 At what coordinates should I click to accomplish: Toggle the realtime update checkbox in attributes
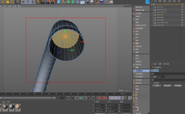pyautogui.click(x=160, y=83)
